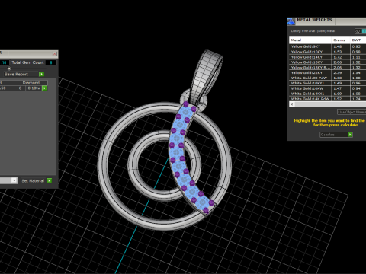Select the White Gold 8K PdW row
This screenshot has height=274, width=366.
[x=328, y=78]
